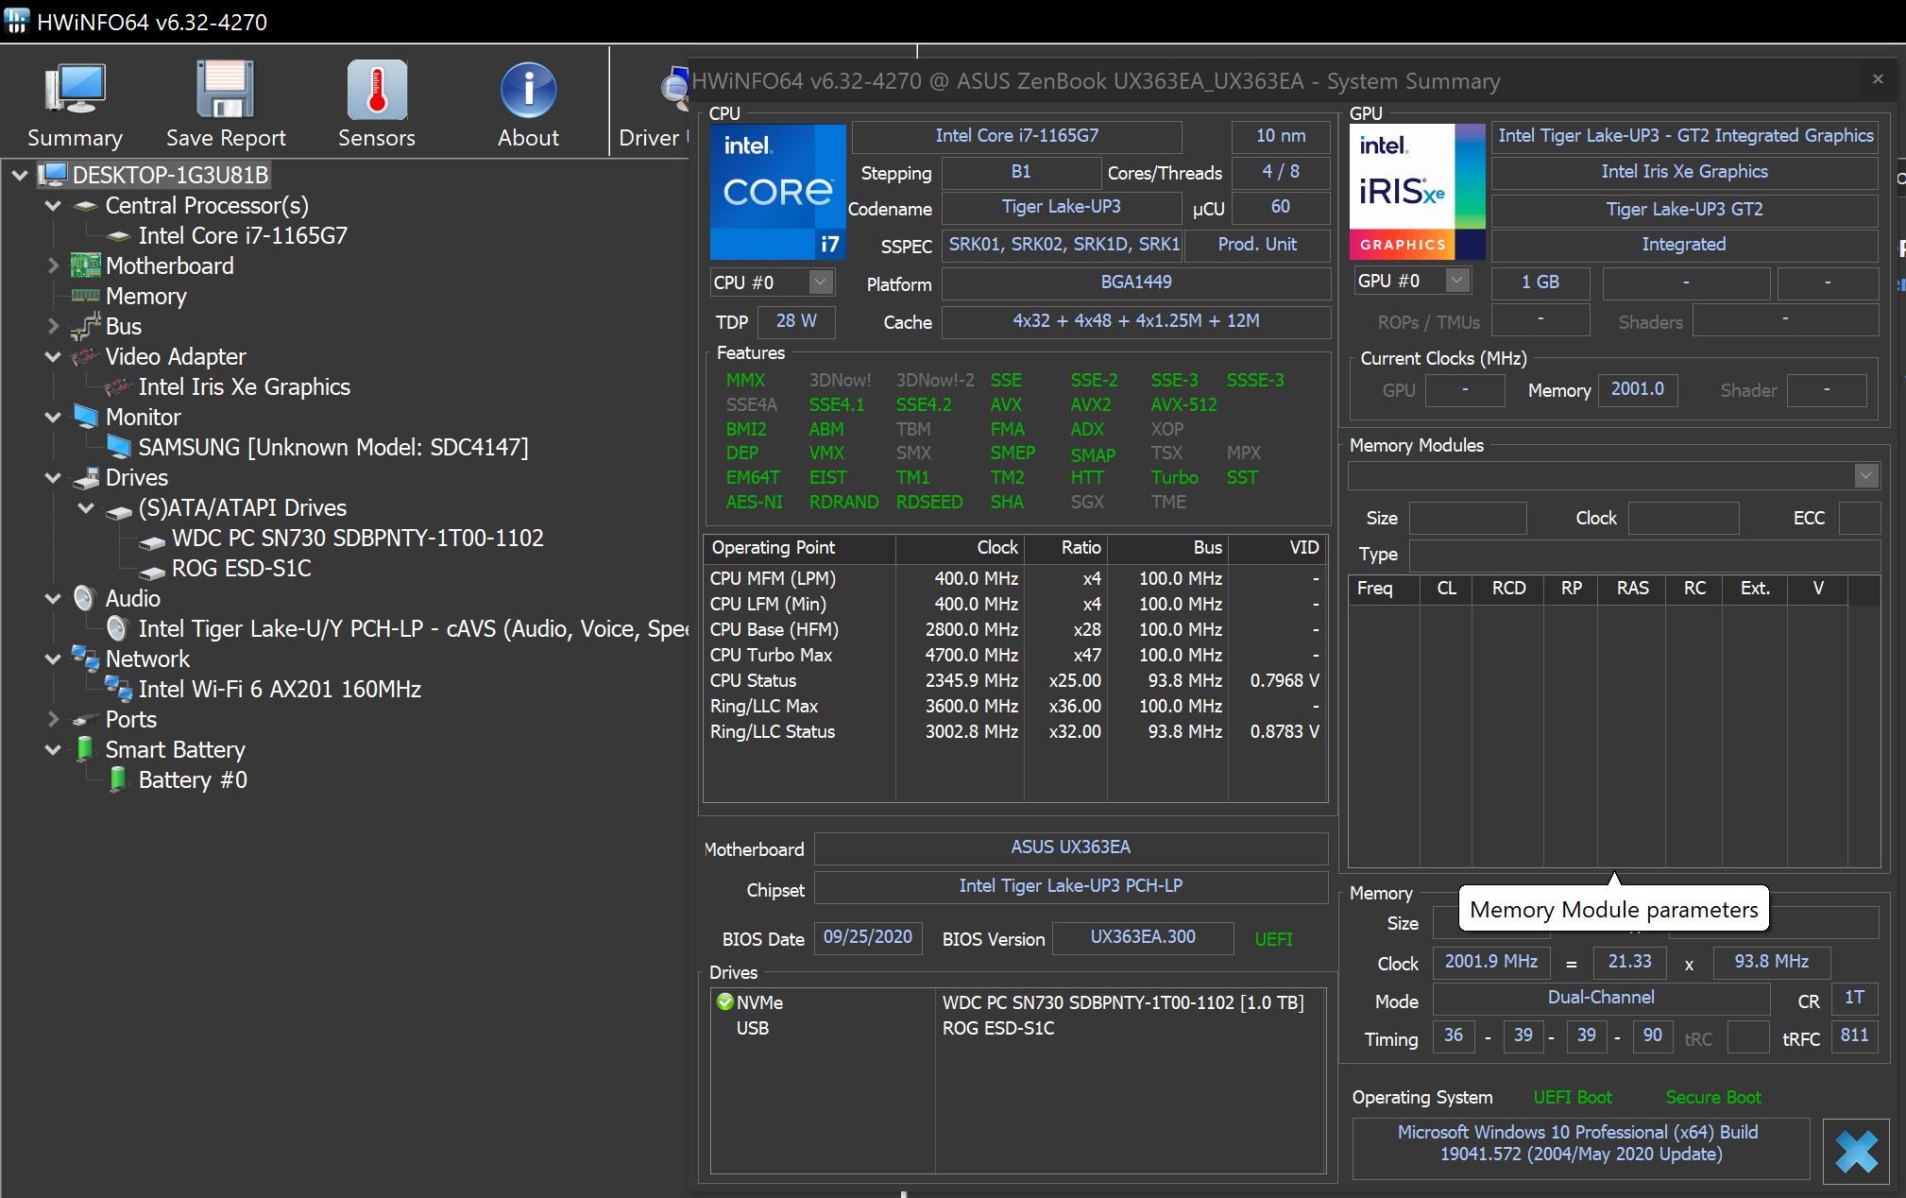Open the CPU #0 selector dropdown
Screen dimensions: 1906x1198
[x=821, y=282]
